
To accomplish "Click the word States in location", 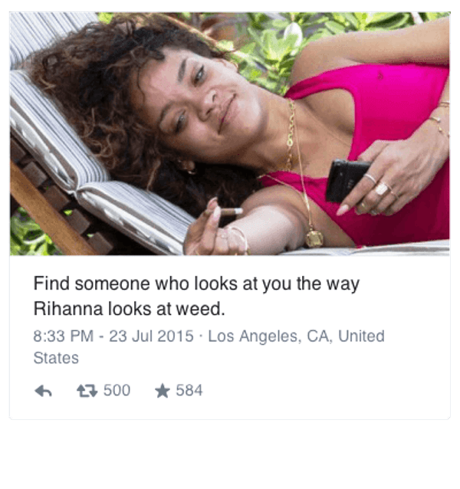I will (x=56, y=358).
